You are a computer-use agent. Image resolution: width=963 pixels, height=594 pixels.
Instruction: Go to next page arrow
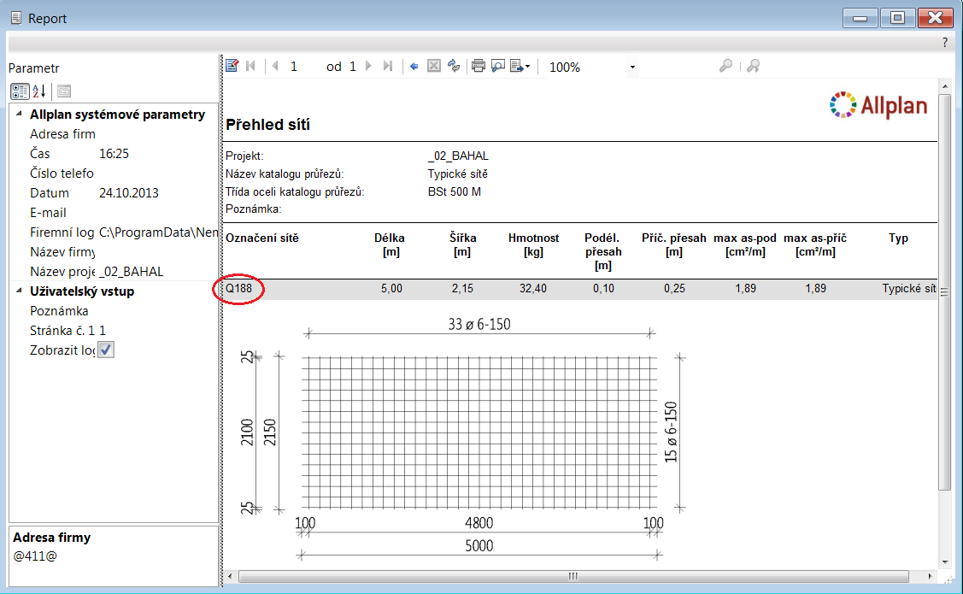tap(369, 66)
